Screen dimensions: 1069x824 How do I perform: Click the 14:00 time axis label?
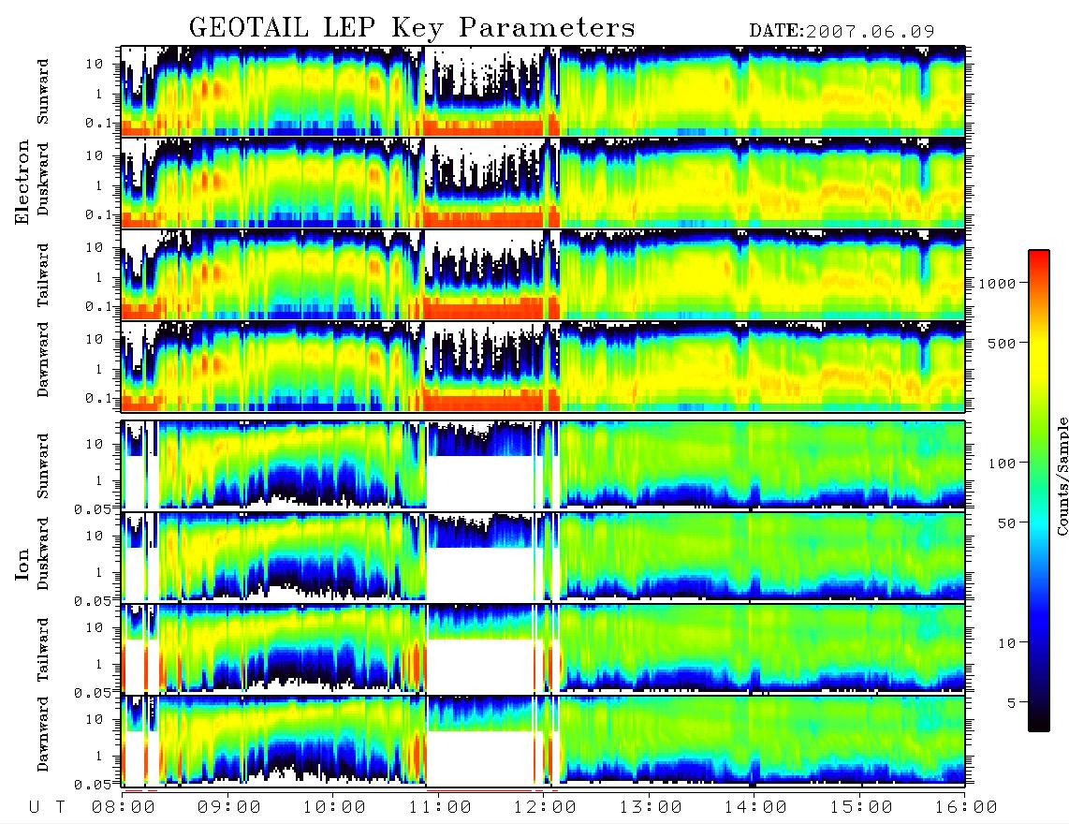click(x=755, y=807)
